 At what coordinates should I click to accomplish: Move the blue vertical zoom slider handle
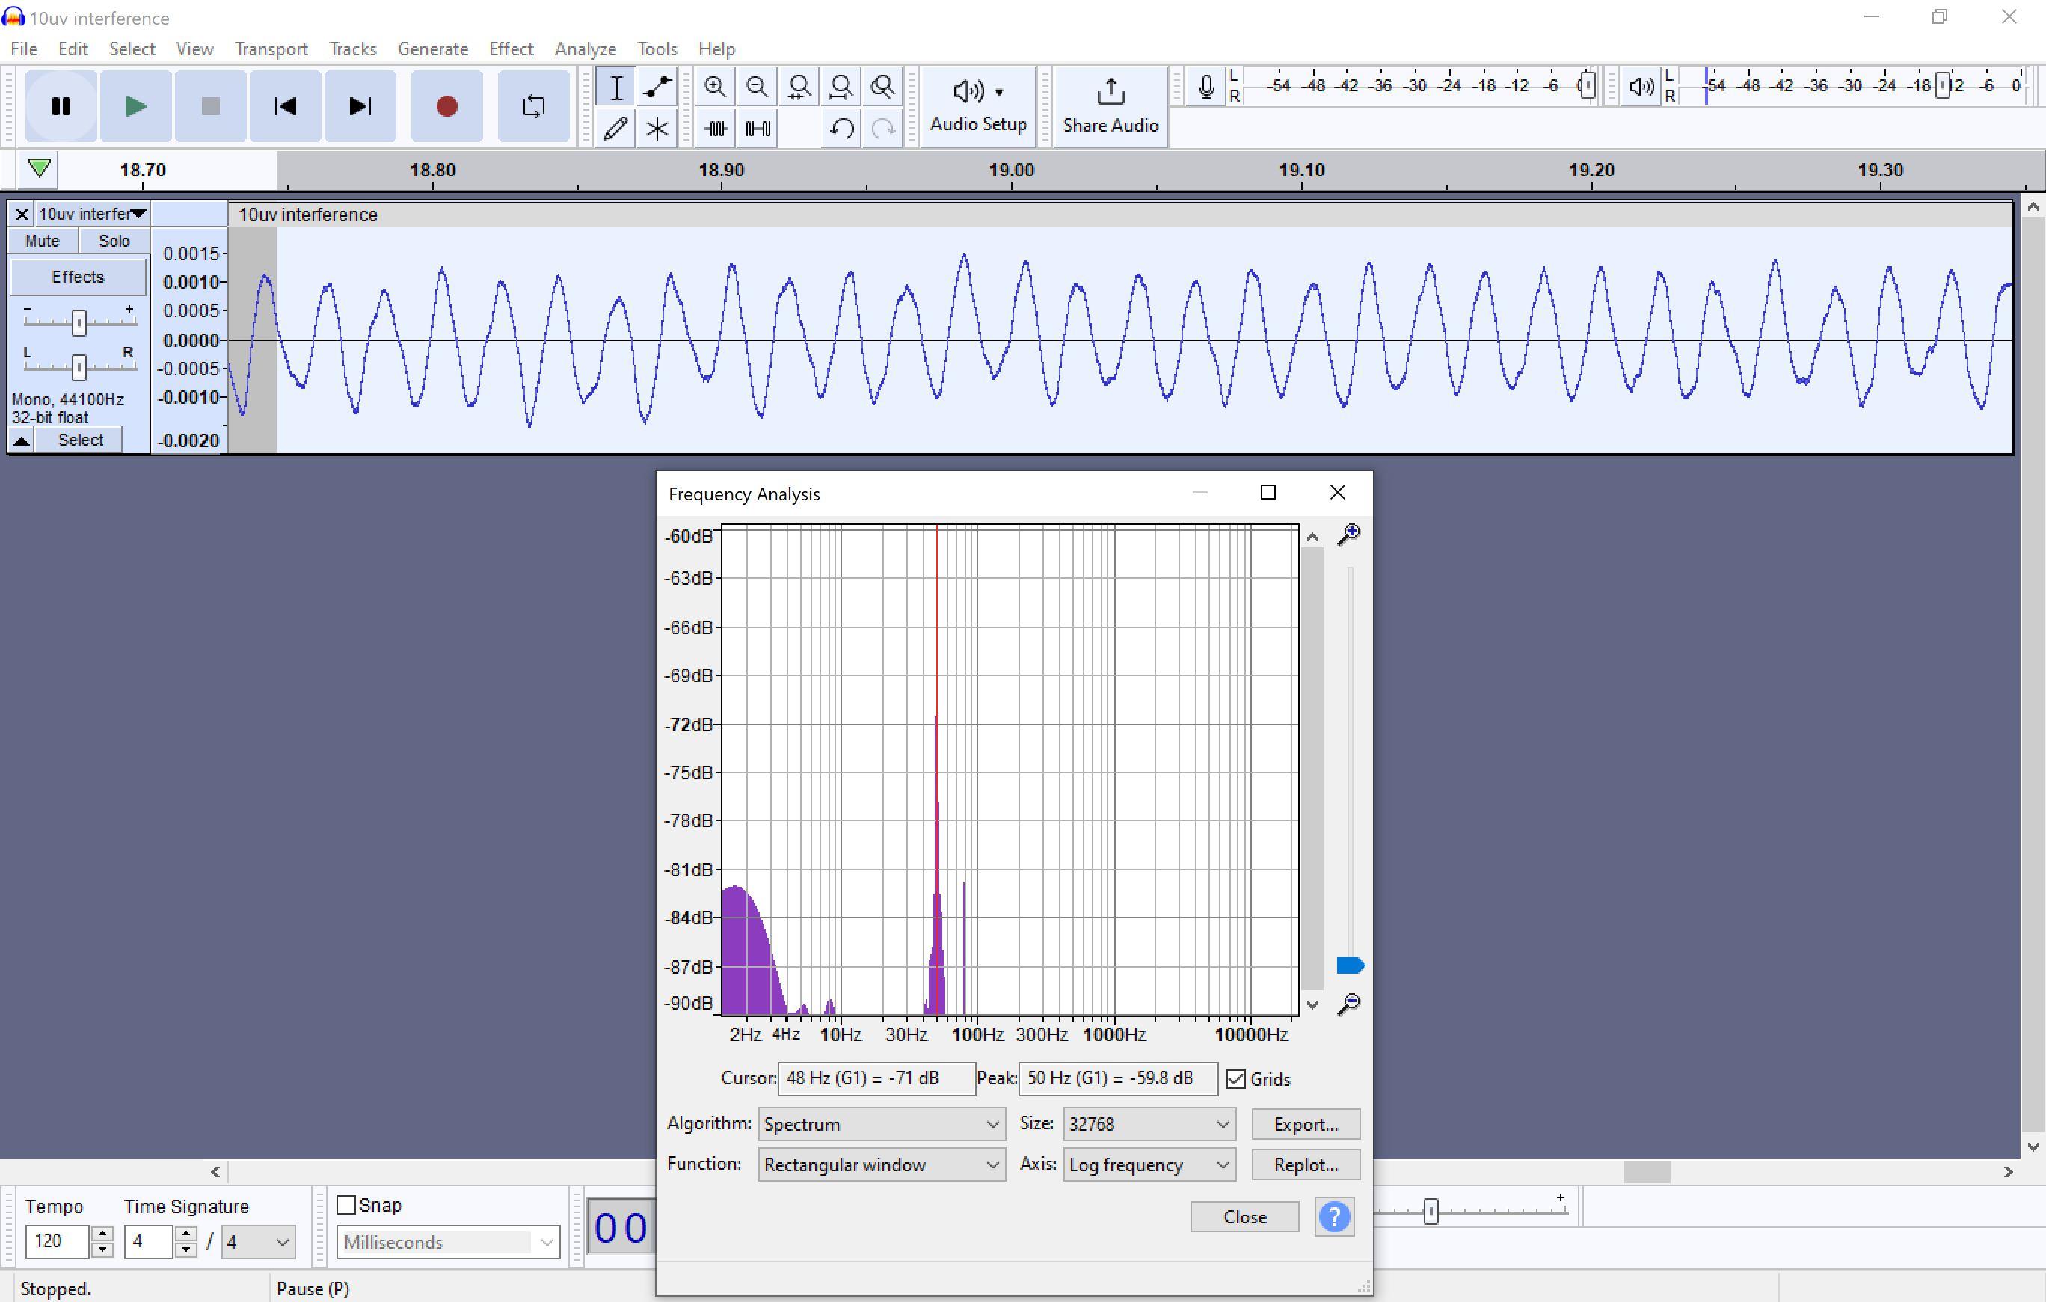[1350, 965]
